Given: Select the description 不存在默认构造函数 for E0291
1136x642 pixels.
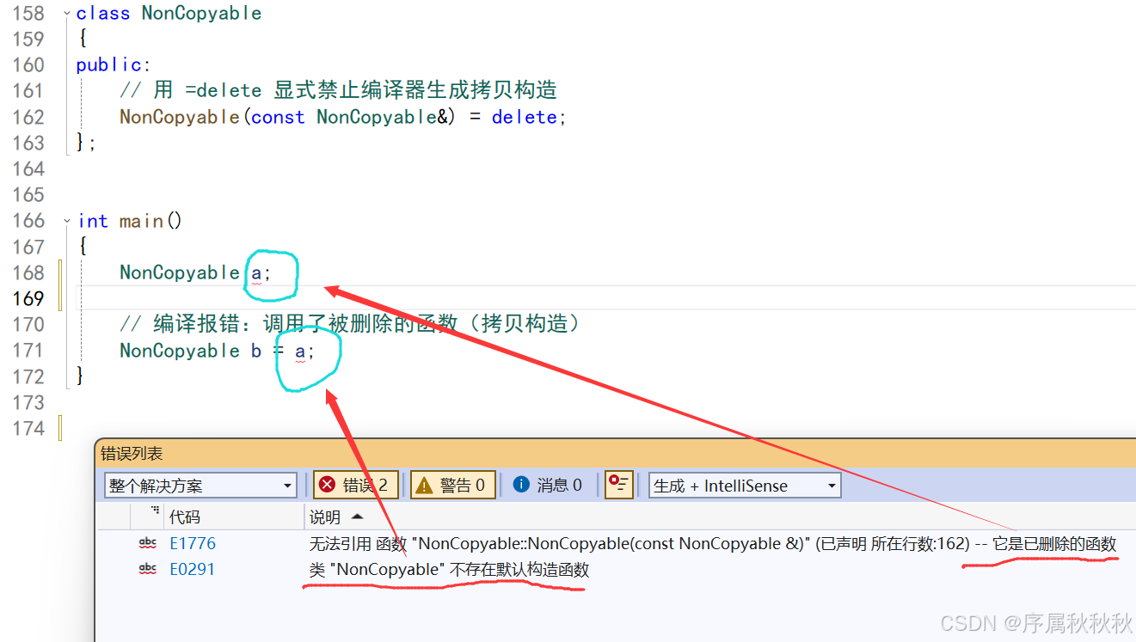Looking at the screenshot, I should (x=449, y=569).
